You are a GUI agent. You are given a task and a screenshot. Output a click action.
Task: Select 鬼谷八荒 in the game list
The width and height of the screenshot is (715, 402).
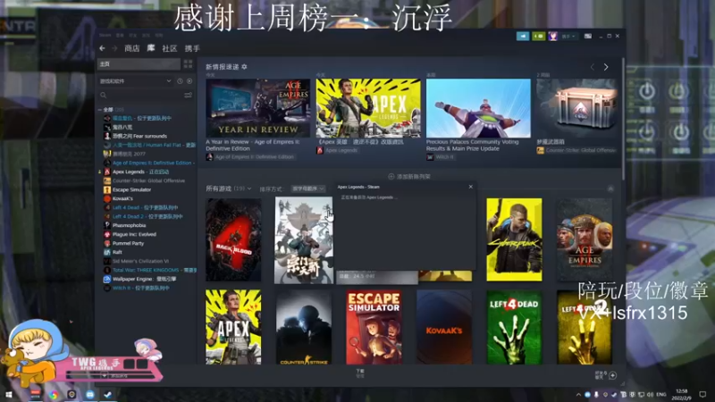(122, 127)
